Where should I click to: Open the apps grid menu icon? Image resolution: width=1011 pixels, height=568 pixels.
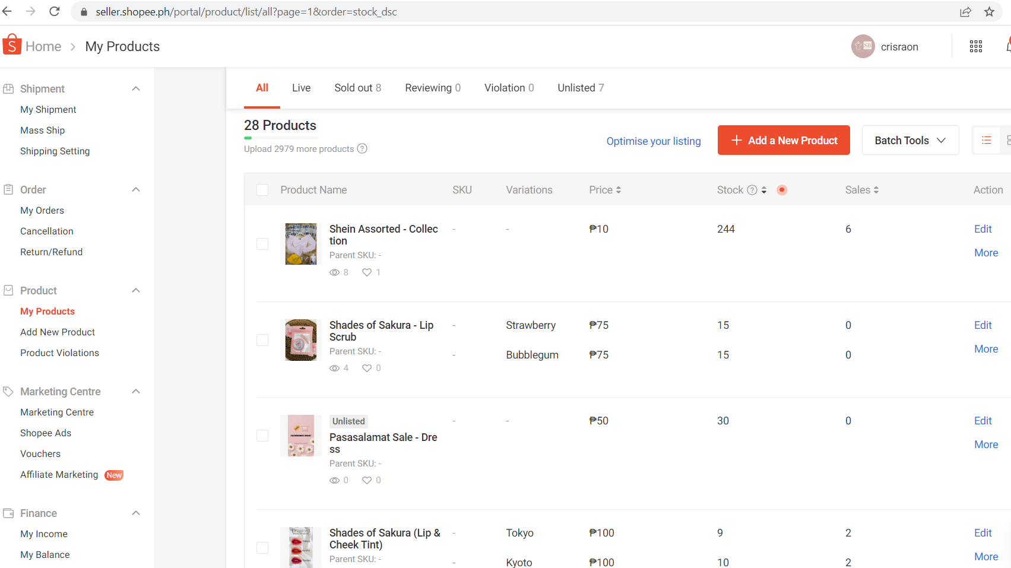click(976, 46)
